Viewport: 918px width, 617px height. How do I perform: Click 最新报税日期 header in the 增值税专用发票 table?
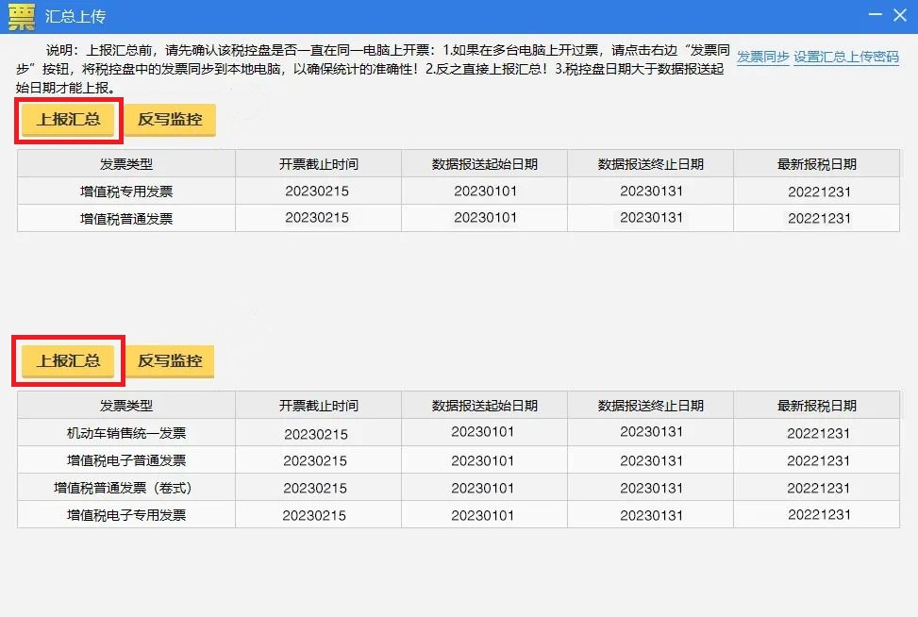coord(817,164)
